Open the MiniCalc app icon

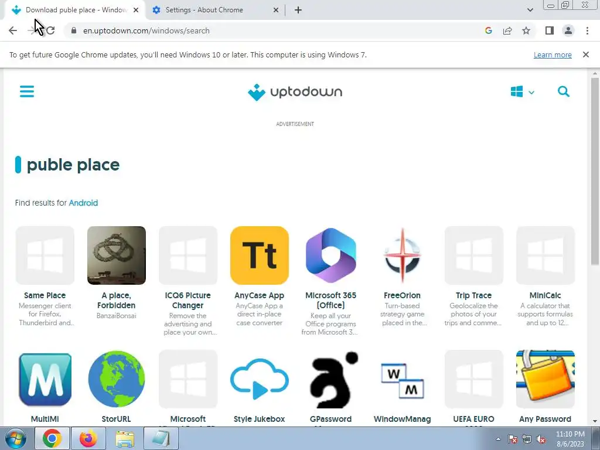[546, 255]
